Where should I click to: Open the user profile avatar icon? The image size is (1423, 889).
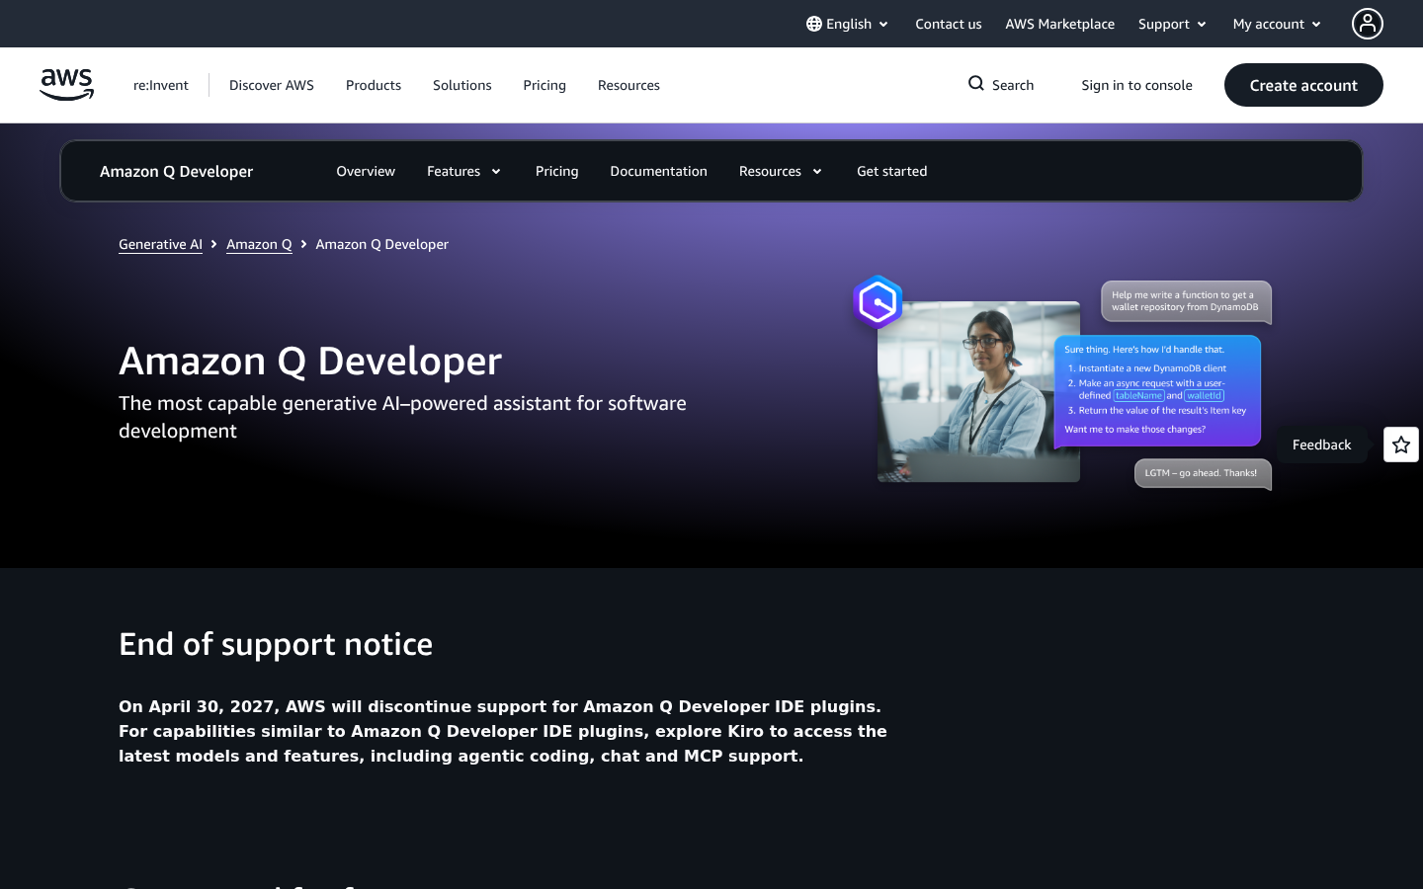point(1368,24)
